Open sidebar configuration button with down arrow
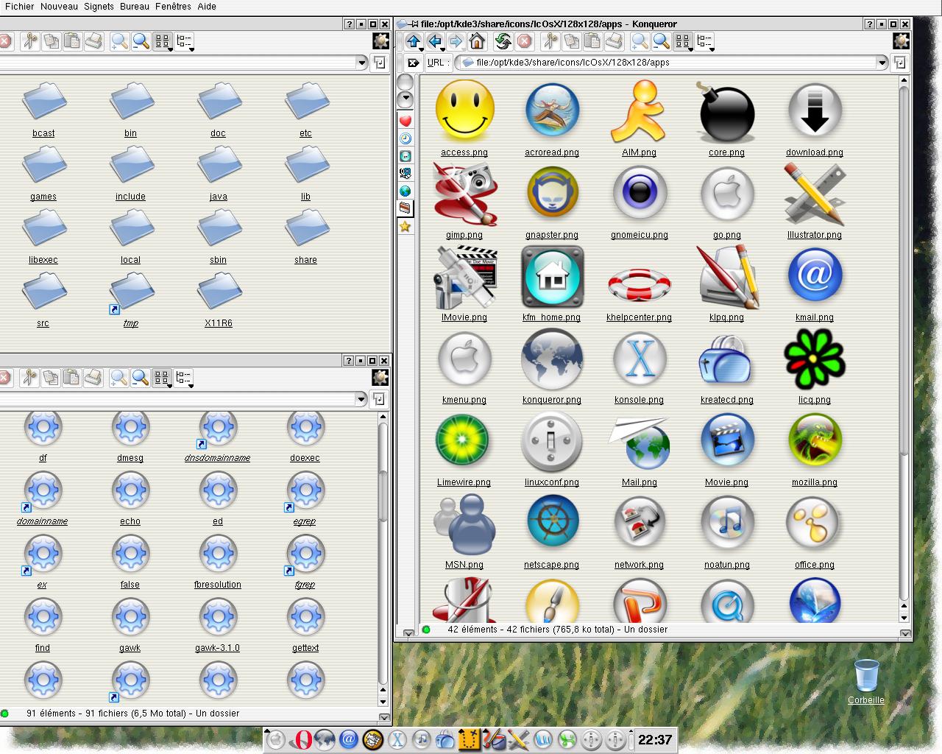Viewport: 942px width, 754px height. tap(406, 99)
